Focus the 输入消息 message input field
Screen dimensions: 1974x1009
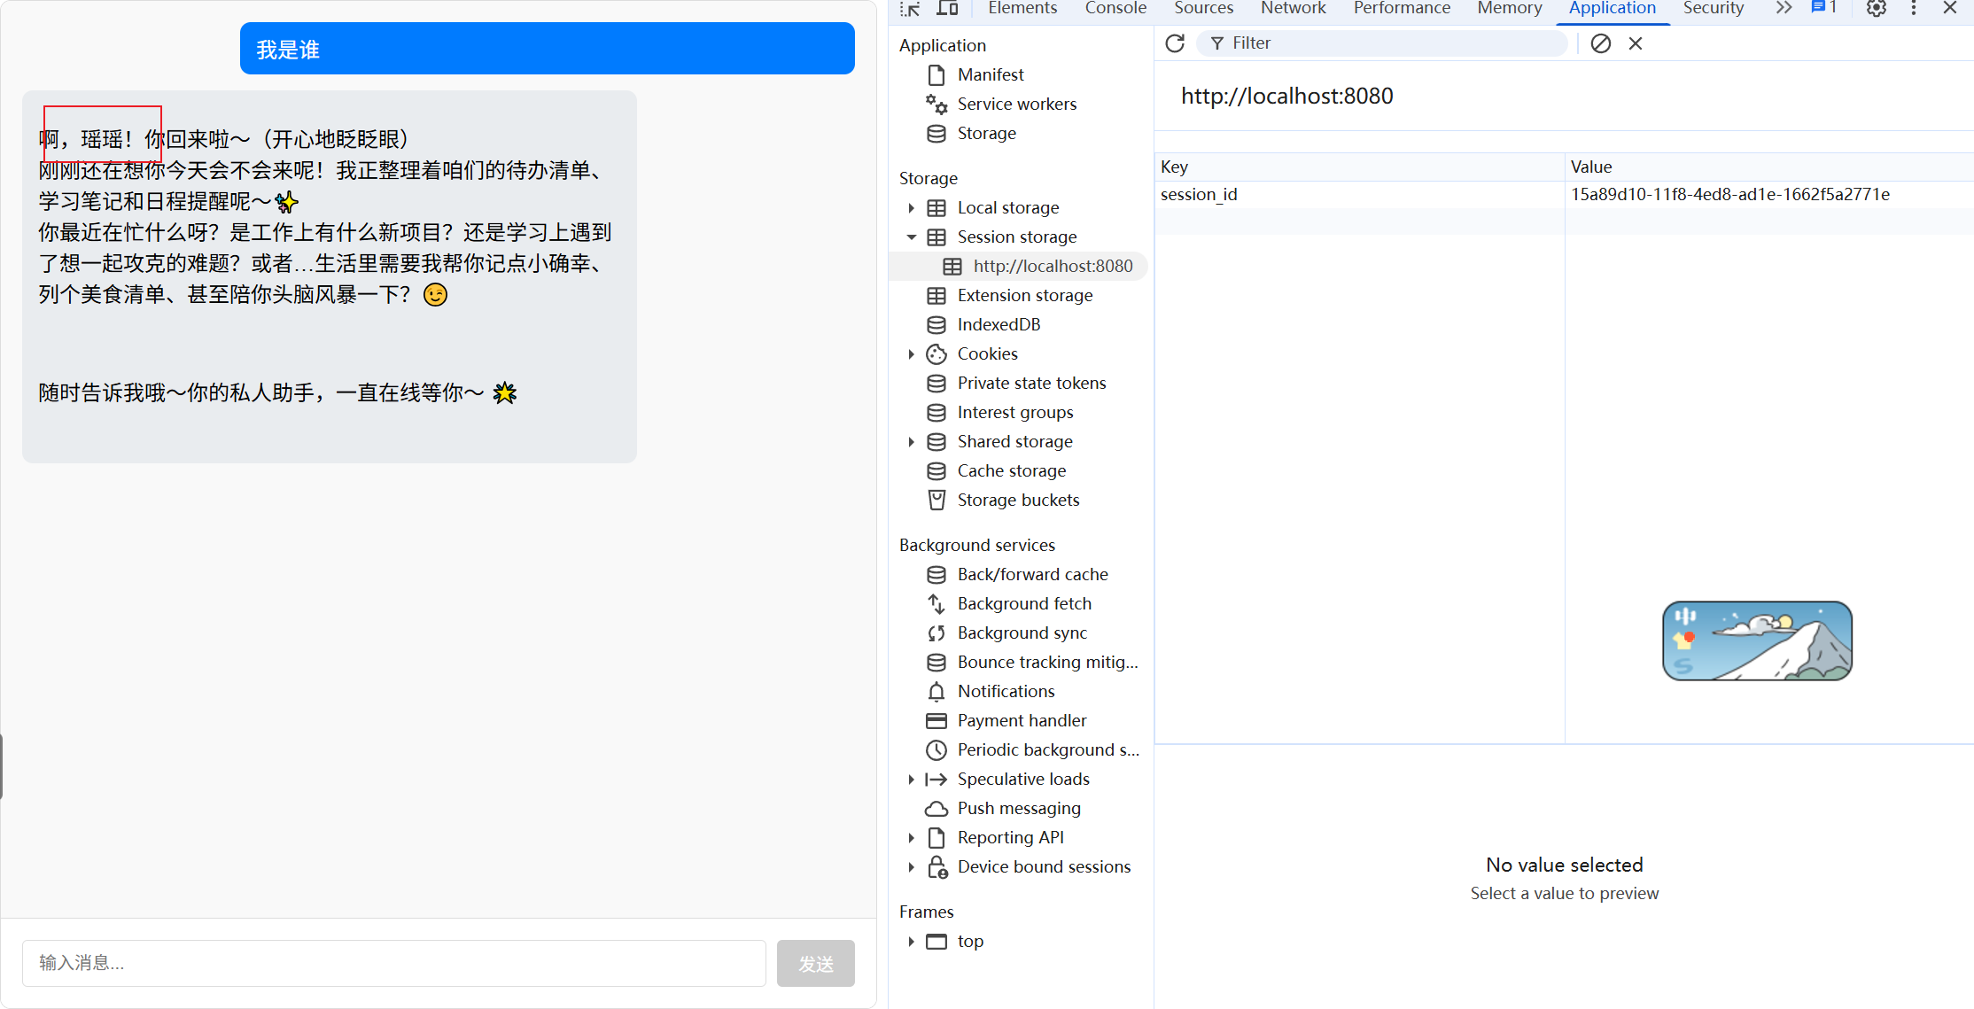coord(394,963)
